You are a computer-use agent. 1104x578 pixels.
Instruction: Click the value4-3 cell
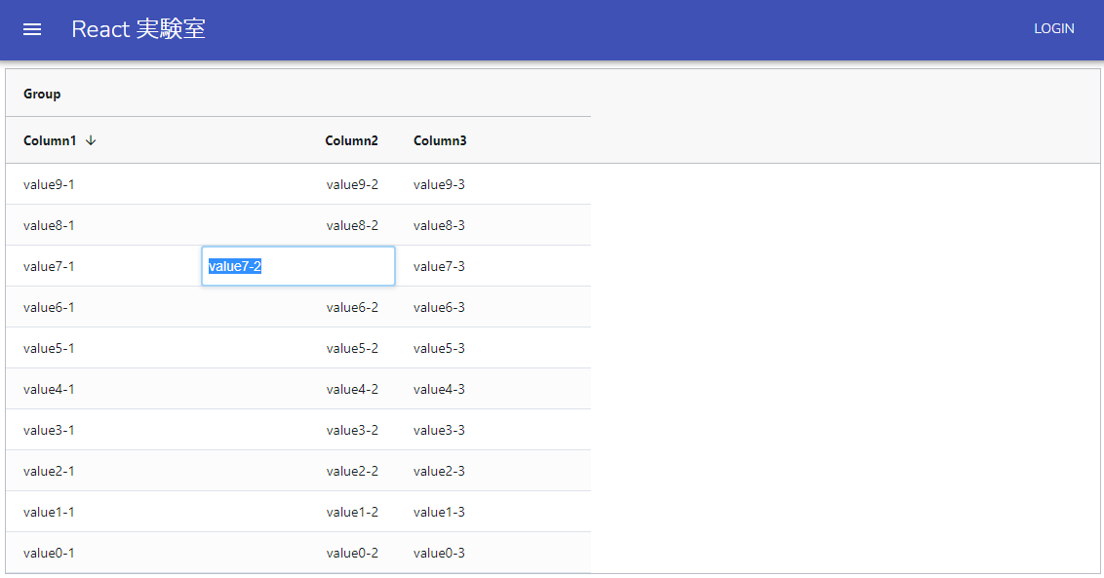(x=439, y=388)
